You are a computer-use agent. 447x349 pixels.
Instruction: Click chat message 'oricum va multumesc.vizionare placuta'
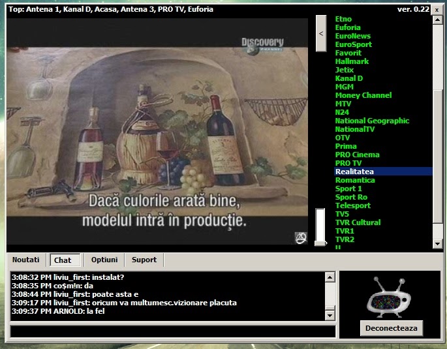tap(124, 303)
